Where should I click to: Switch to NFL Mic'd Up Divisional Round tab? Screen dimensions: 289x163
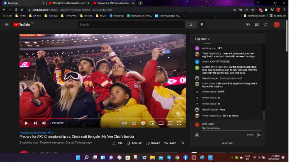tap(68, 3)
